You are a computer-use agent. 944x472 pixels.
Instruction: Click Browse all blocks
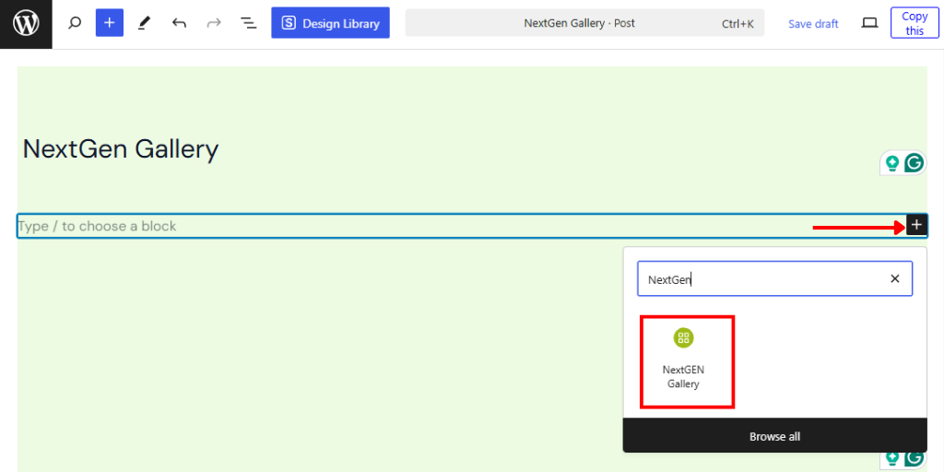pyautogui.click(x=774, y=436)
